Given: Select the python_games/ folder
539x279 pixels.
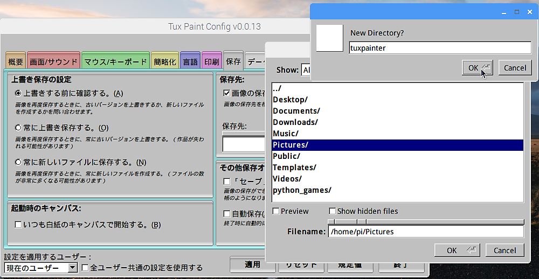Looking at the screenshot, I should tap(397, 190).
